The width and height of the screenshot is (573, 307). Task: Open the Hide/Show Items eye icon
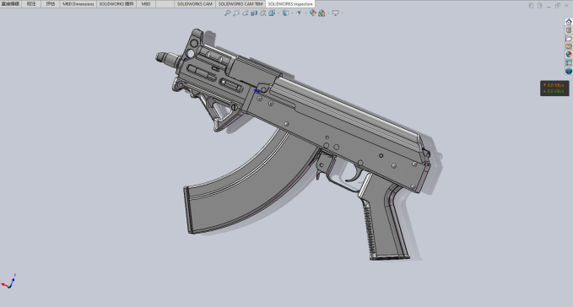tap(299, 13)
